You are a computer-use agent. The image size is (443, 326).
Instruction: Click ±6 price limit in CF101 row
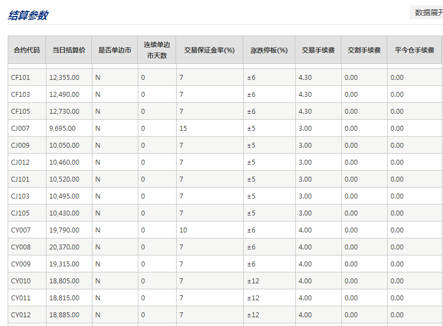[x=251, y=78]
